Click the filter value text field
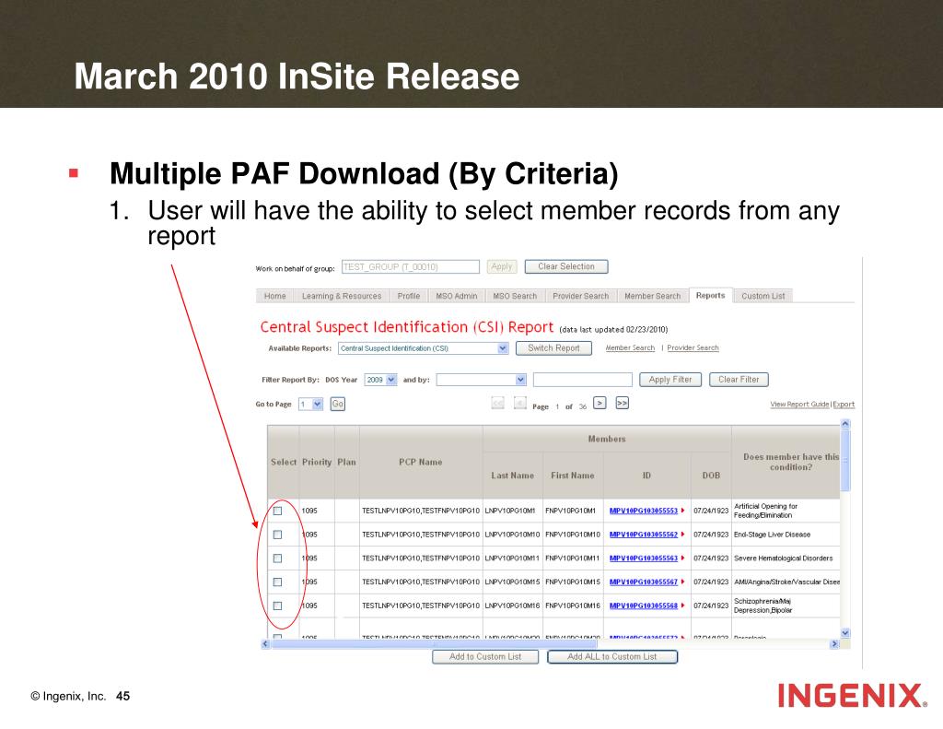 (x=582, y=380)
